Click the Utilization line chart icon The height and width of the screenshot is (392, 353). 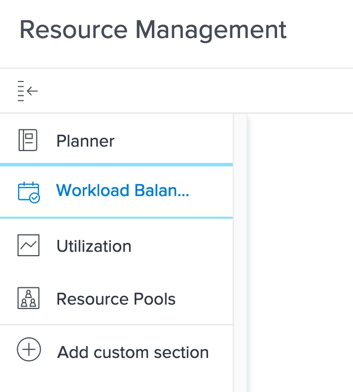click(x=28, y=245)
